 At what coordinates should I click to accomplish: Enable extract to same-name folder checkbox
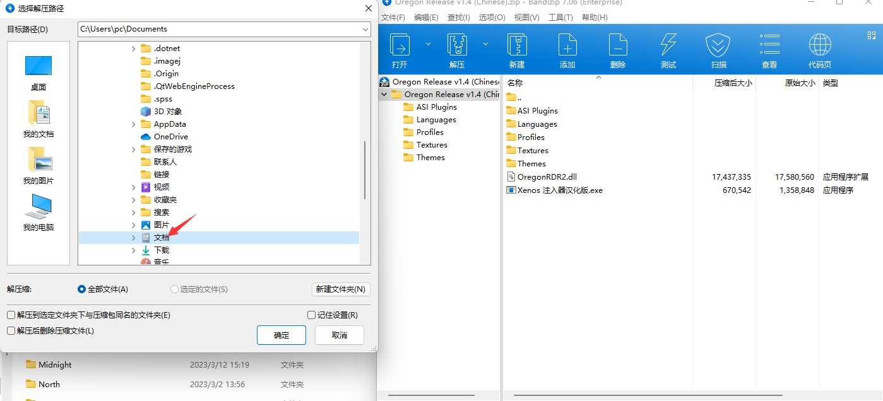(11, 315)
